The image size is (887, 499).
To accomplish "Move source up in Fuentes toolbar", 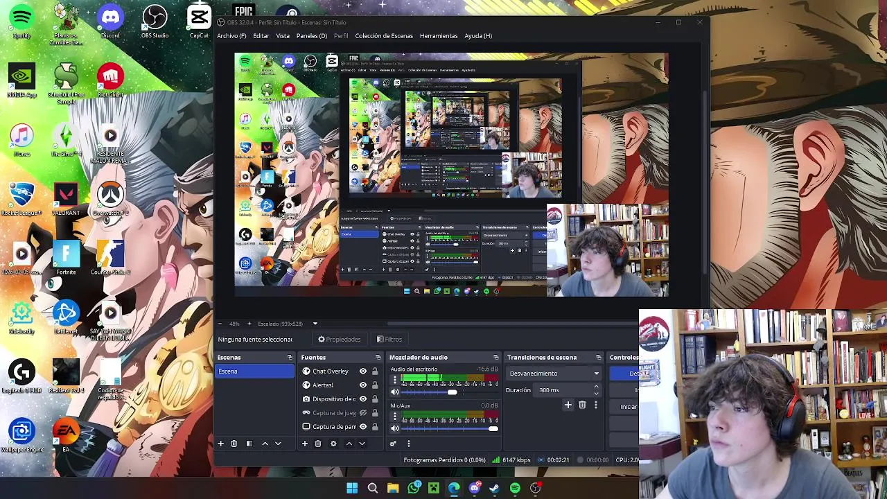I will (x=349, y=444).
